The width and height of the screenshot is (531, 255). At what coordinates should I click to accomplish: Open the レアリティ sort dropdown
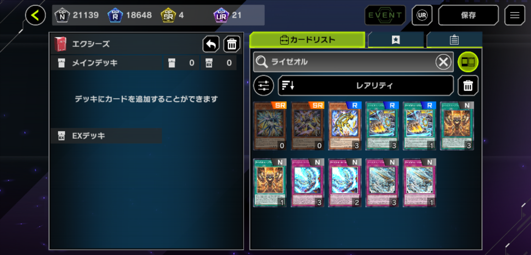[366, 86]
